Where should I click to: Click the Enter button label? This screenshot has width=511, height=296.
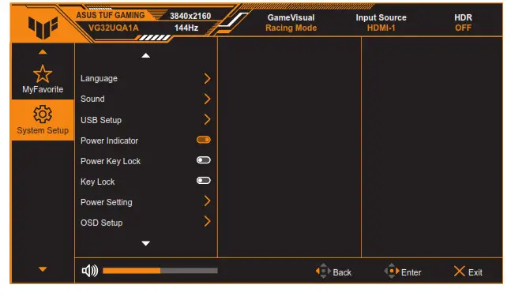pyautogui.click(x=411, y=272)
